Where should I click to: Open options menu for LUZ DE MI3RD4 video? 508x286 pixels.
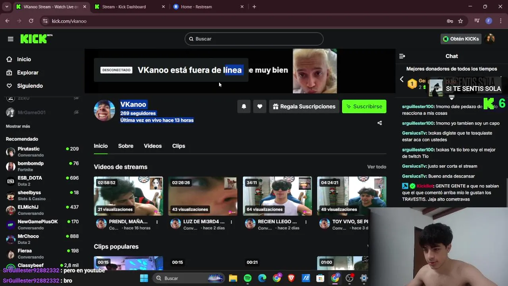tap(231, 222)
